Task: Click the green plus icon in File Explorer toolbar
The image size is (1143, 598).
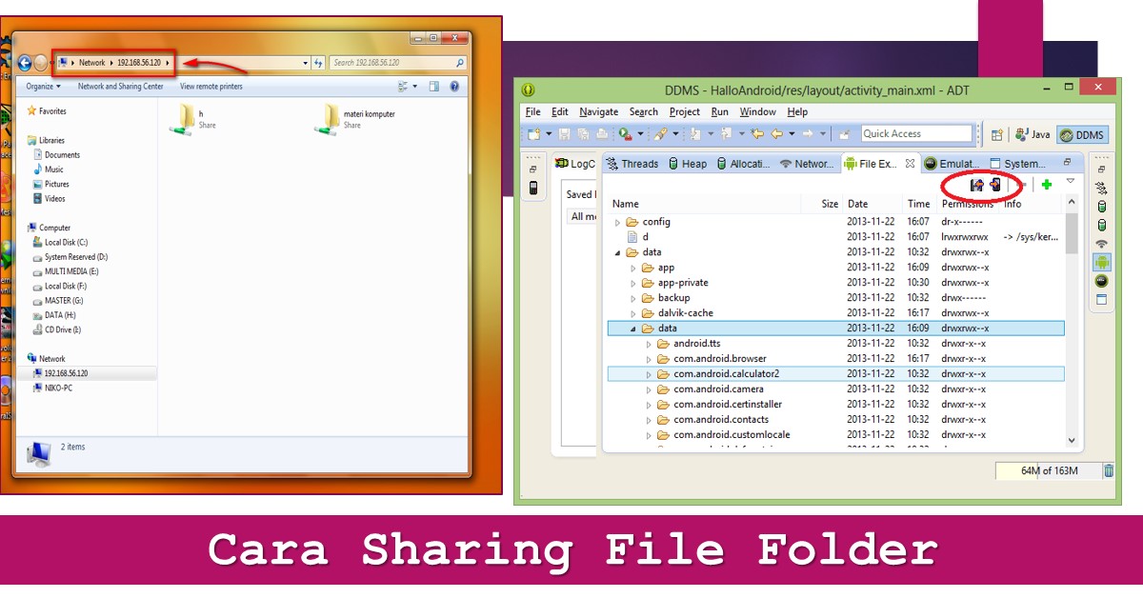Action: [x=1046, y=184]
